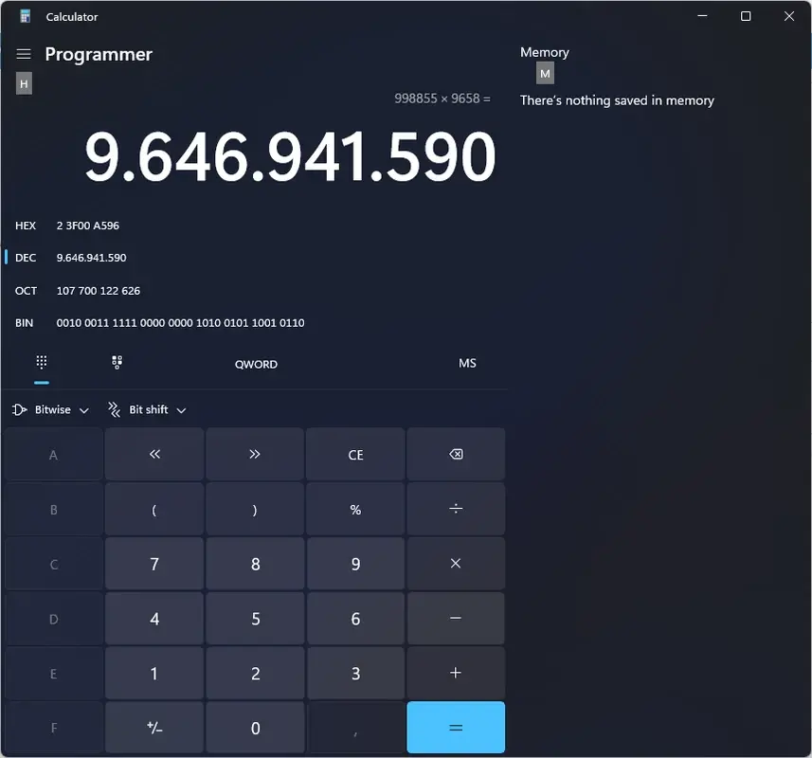Click the hexadecimal A key

pyautogui.click(x=53, y=454)
